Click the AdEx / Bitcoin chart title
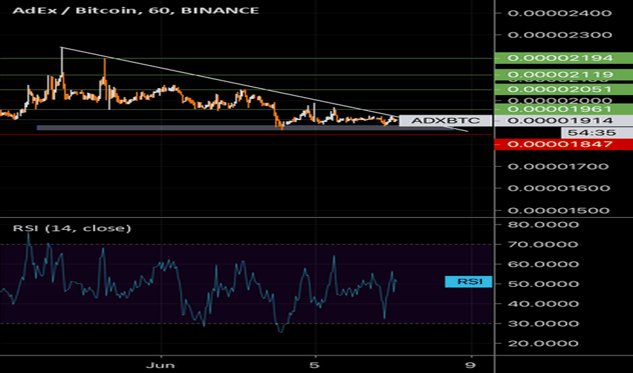The width and height of the screenshot is (633, 373). (136, 10)
